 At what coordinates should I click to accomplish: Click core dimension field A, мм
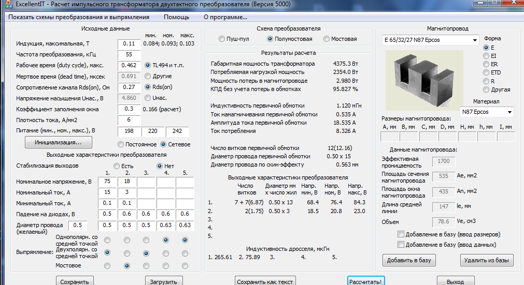pos(390,137)
